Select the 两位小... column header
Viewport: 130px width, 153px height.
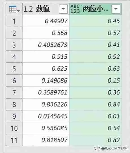click(96, 9)
